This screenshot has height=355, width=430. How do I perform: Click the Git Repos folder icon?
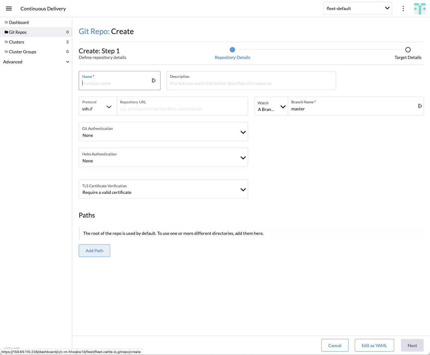6,32
